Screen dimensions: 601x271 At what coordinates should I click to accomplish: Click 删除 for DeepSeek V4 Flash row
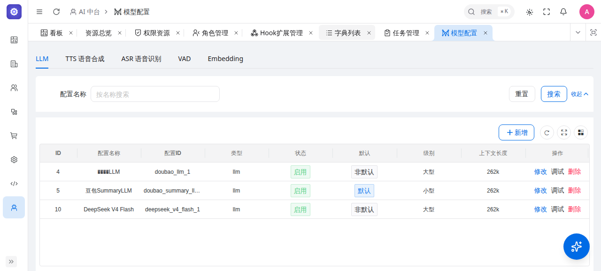click(x=574, y=209)
